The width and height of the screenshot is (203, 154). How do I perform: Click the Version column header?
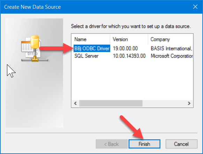pyautogui.click(x=129, y=39)
